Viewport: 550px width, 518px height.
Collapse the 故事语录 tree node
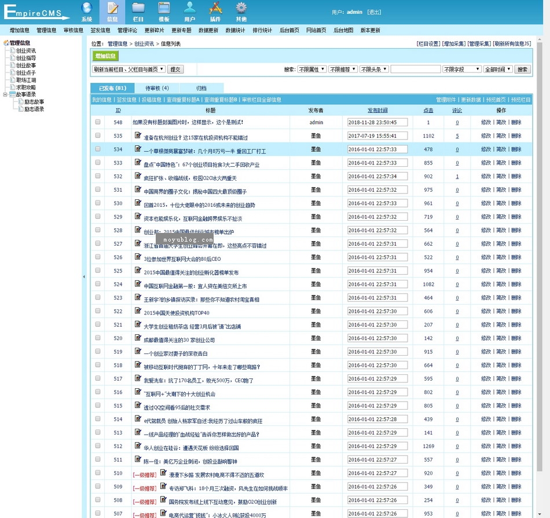pos(5,94)
